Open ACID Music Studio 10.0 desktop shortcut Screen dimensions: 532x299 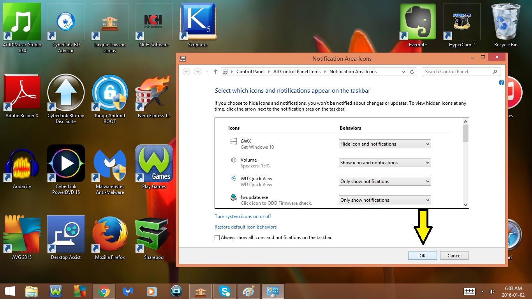pos(22,28)
